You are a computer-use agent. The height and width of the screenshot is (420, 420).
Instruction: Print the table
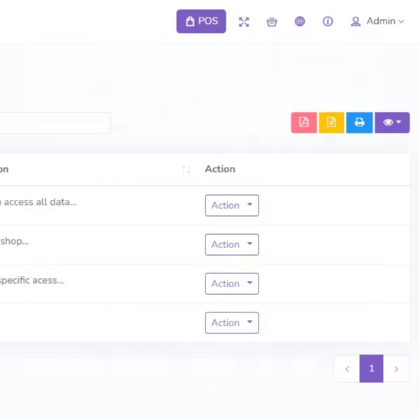(359, 123)
